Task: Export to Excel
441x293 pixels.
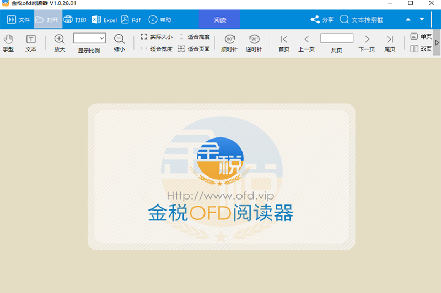Action: coord(104,20)
